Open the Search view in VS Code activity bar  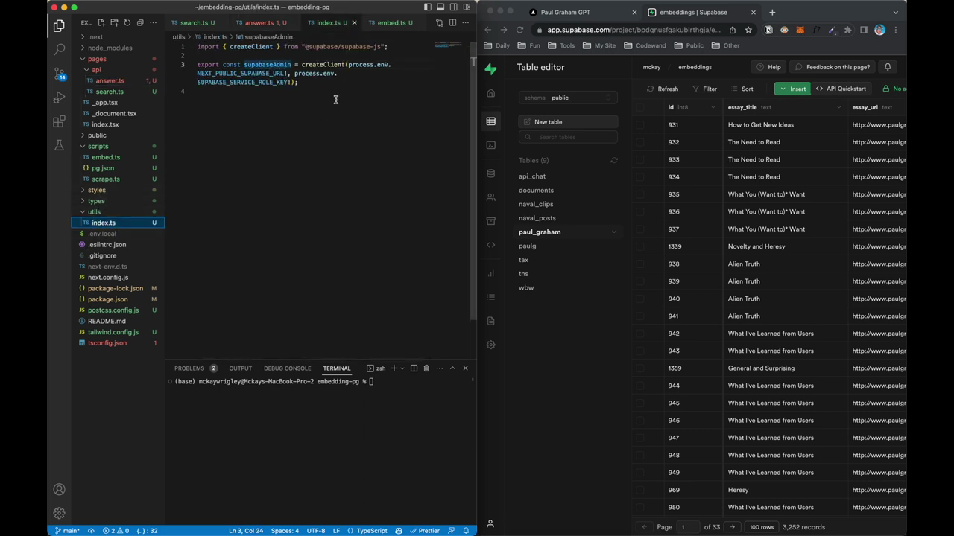point(59,50)
